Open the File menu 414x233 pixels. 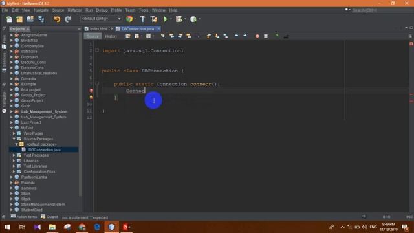[x=5, y=10]
